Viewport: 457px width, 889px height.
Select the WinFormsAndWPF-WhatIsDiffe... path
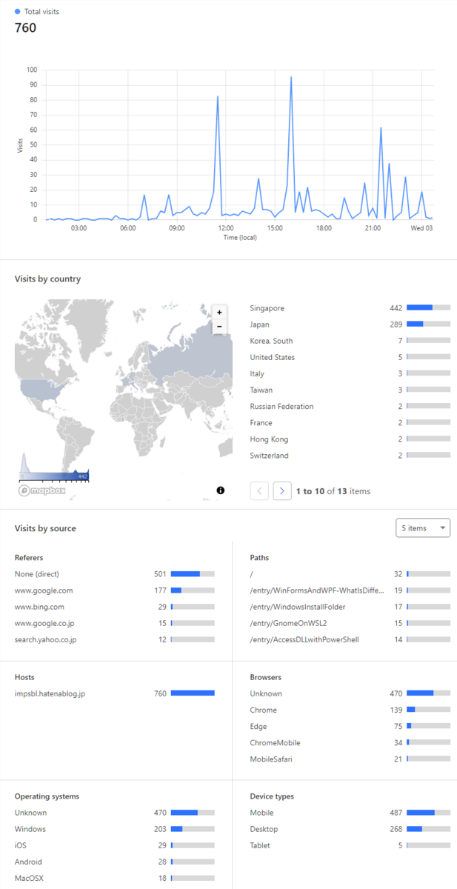(x=350, y=590)
